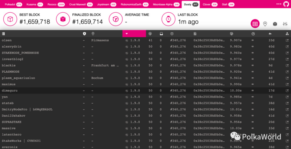Open the Polkadot network tab

(13, 4)
